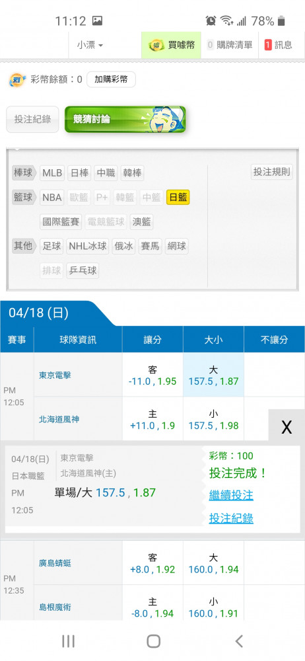Tap the Android back navigation icon
Image resolution: width=305 pixels, height=661 pixels.
239,641
